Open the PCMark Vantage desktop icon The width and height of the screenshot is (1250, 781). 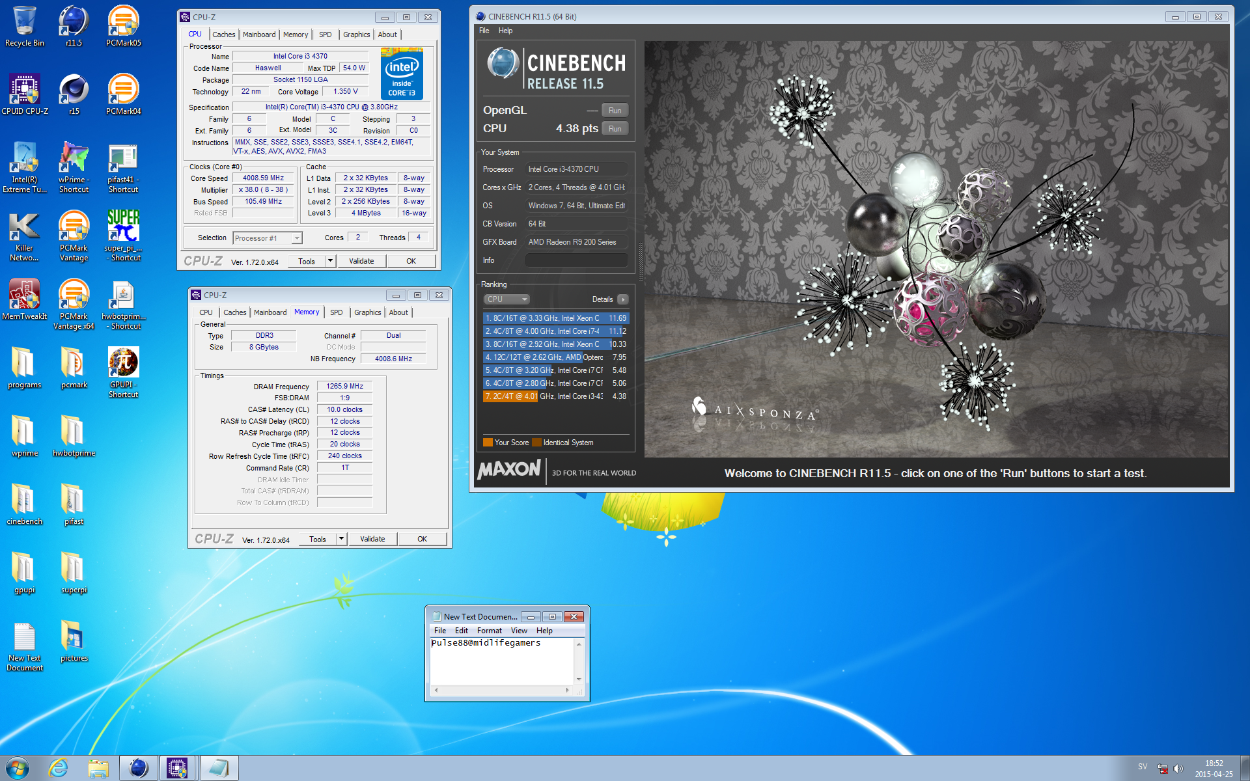pyautogui.click(x=74, y=236)
